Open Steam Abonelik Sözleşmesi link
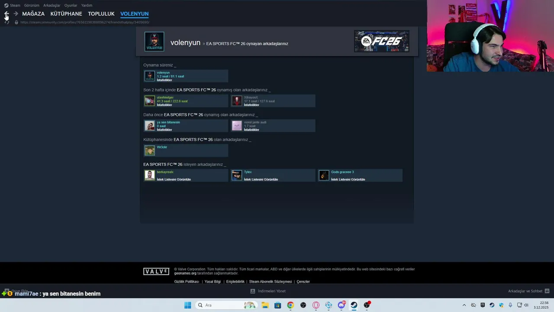The width and height of the screenshot is (554, 312). click(271, 282)
